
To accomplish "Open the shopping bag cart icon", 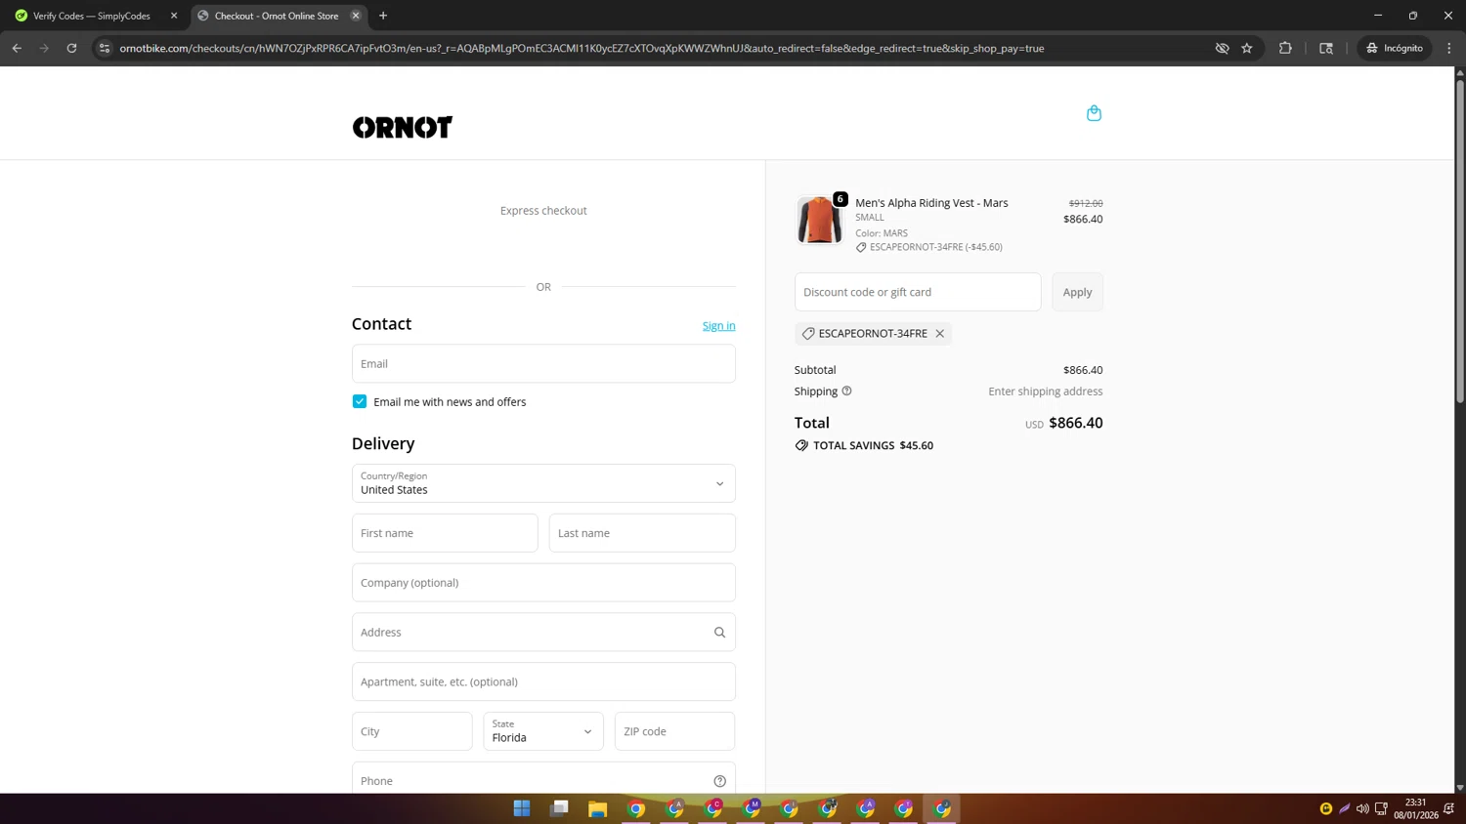I will [x=1094, y=113].
